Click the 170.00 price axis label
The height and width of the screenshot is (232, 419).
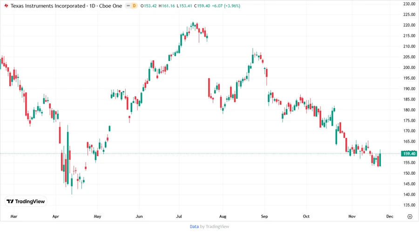tap(409, 131)
